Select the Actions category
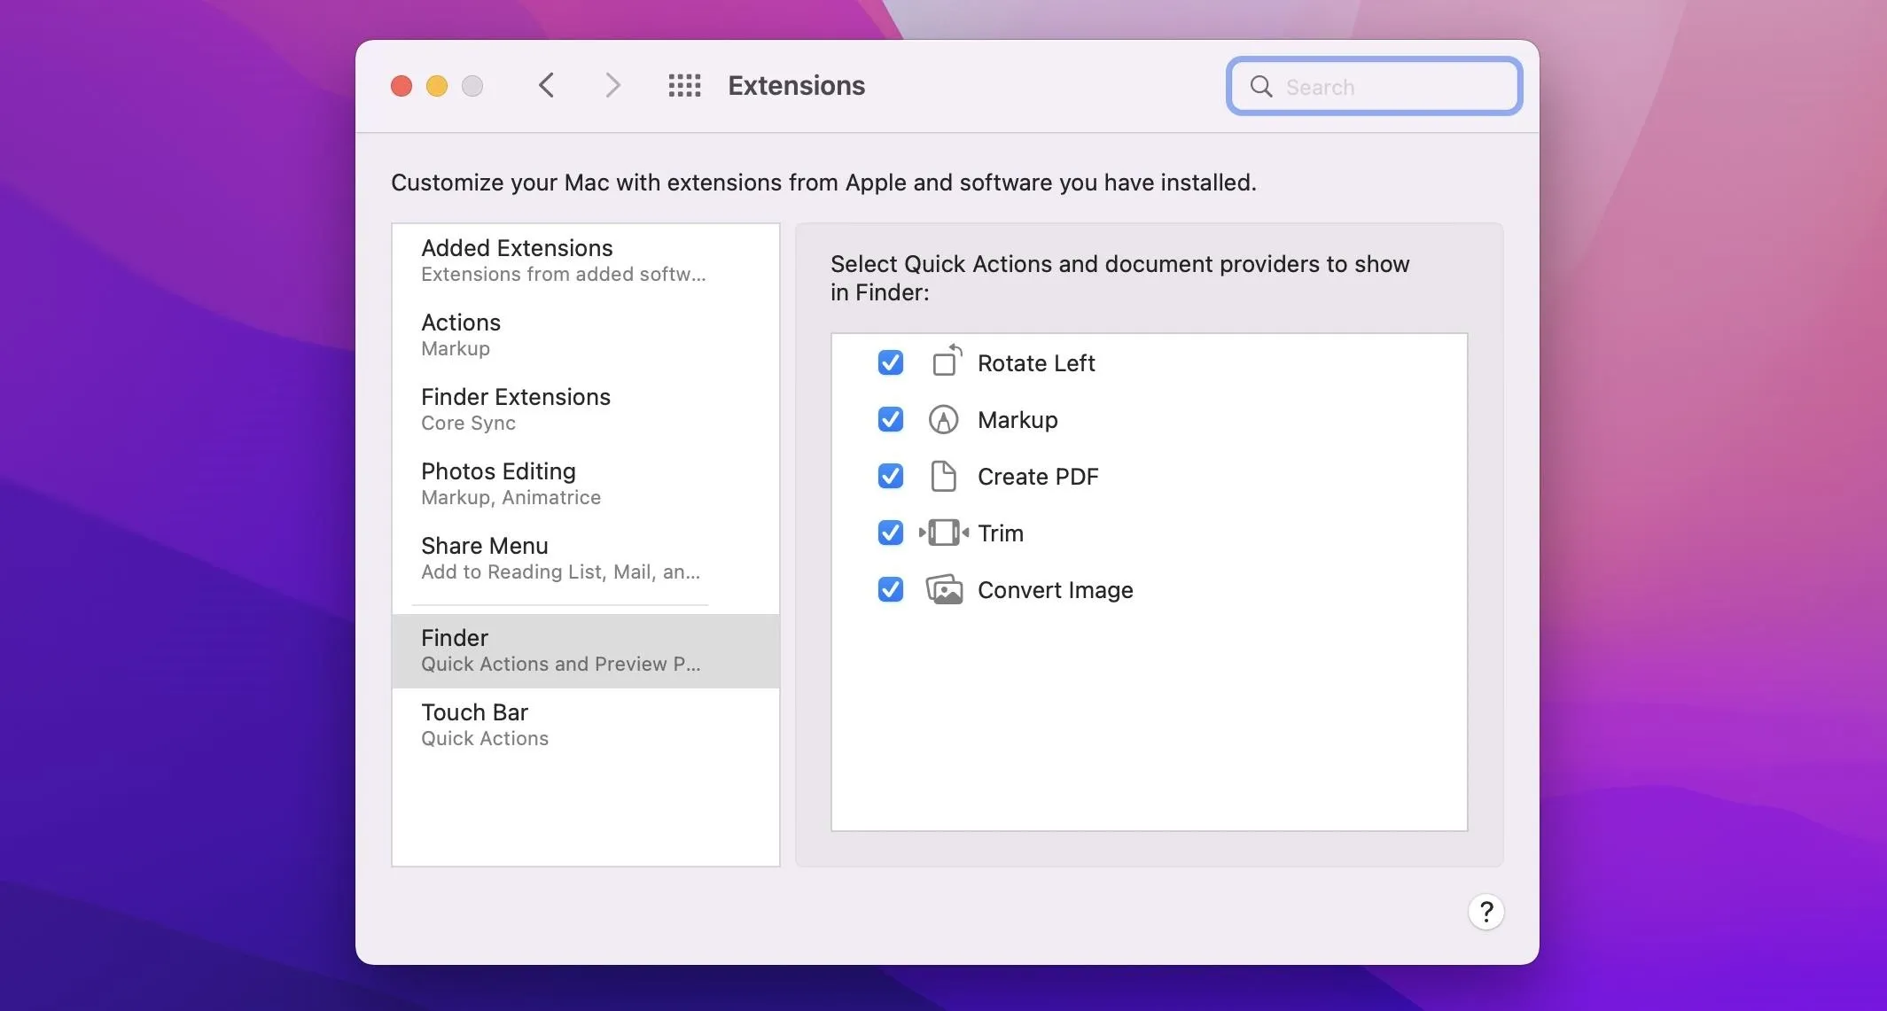 [585, 335]
